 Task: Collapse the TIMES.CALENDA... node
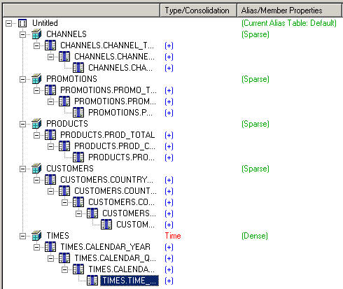(64, 269)
